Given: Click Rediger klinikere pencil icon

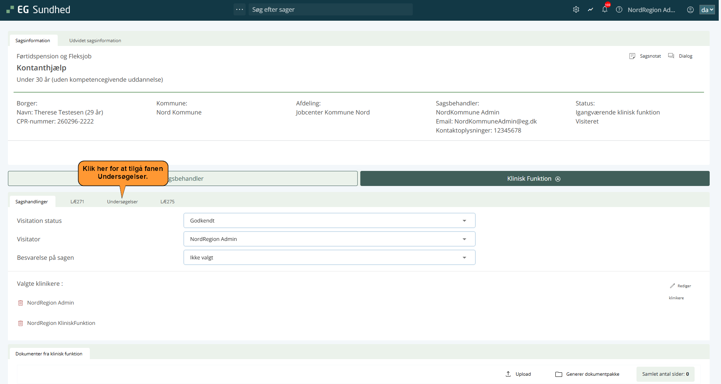Looking at the screenshot, I should tap(672, 286).
